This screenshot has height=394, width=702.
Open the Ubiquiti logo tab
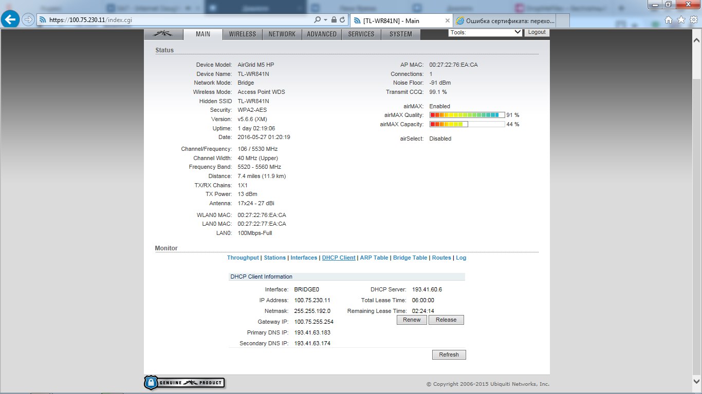tap(164, 34)
